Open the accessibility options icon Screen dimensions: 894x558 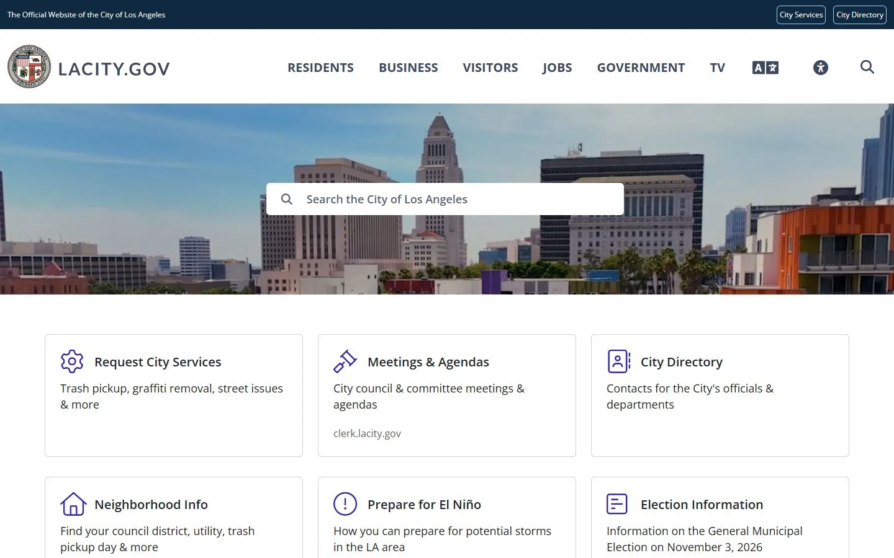click(x=821, y=68)
